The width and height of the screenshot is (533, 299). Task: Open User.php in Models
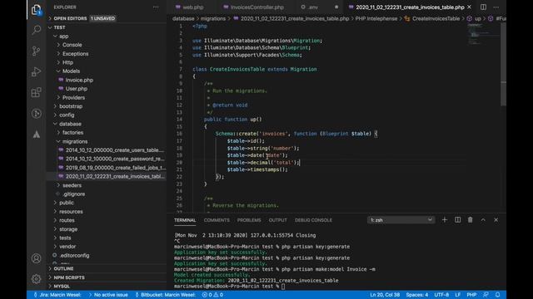tap(107, 89)
